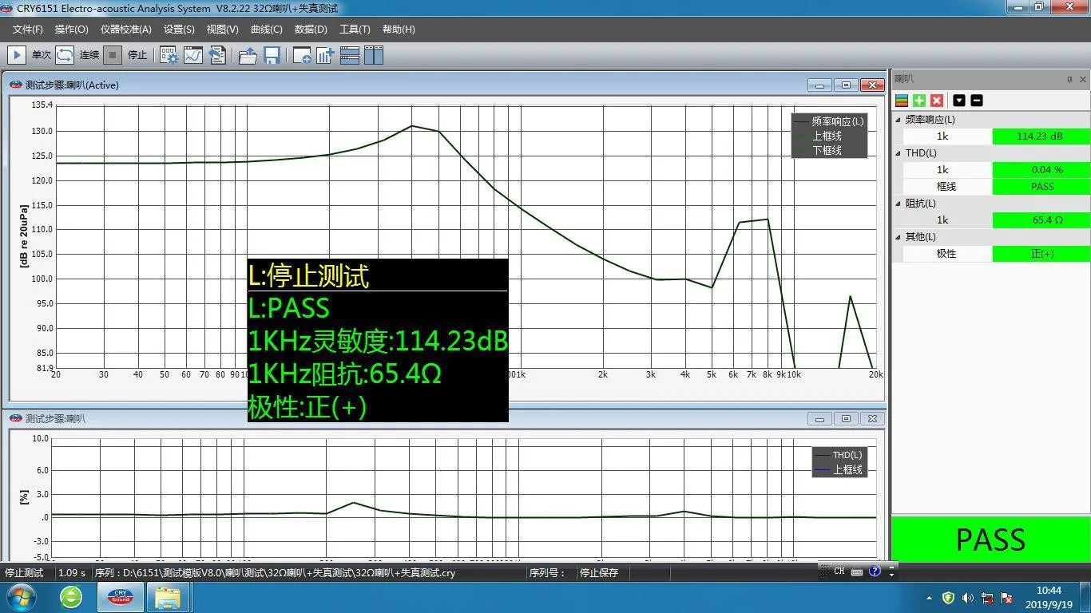Click the color bands icon in the side panel
The width and height of the screenshot is (1091, 613).
902,101
